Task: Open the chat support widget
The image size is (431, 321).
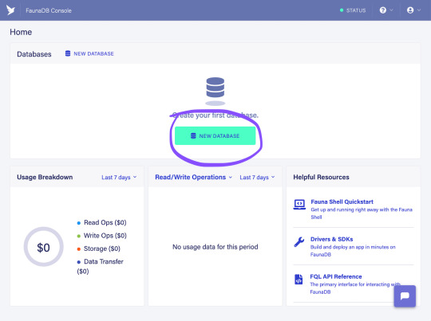Action: [x=405, y=296]
